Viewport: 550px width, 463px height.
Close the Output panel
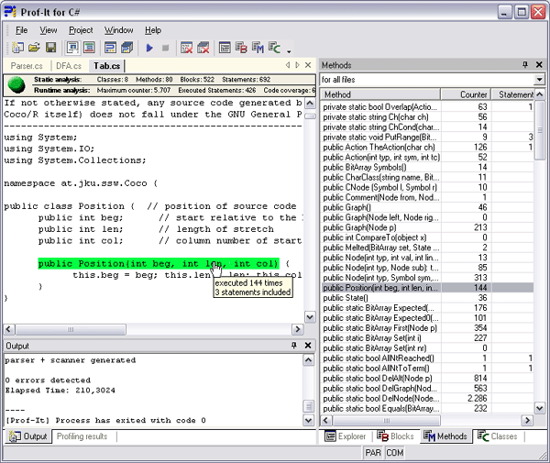[308, 346]
